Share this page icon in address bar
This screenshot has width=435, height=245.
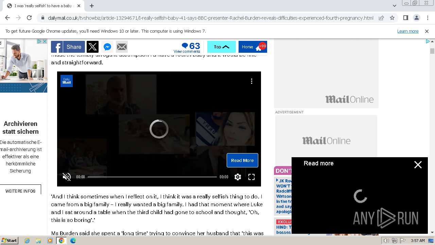point(381,18)
